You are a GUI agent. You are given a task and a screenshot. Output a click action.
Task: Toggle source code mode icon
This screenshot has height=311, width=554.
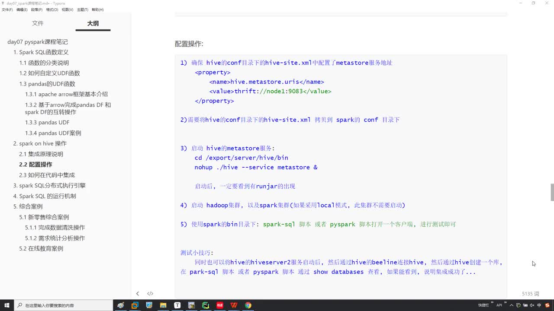[150, 294]
